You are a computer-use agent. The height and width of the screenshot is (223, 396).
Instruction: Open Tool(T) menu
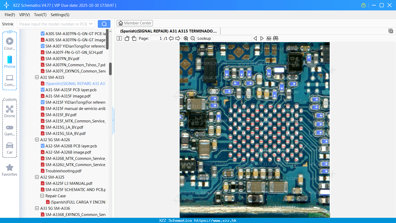tap(40, 15)
